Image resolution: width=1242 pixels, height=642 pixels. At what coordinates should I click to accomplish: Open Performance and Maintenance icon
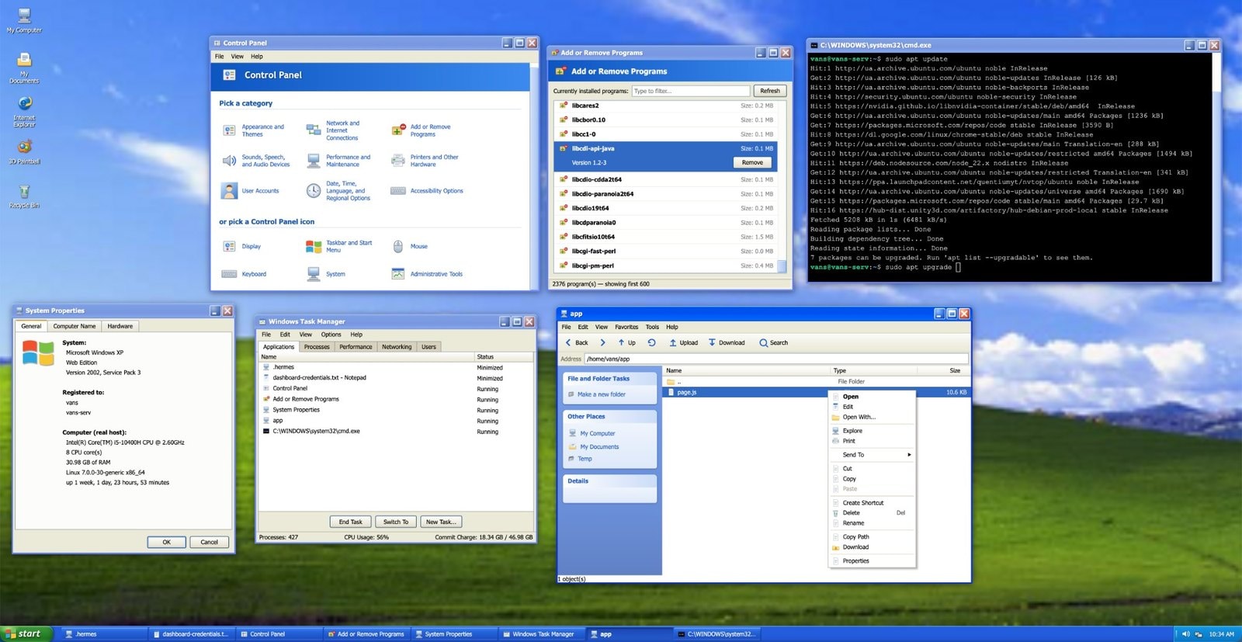coord(314,161)
